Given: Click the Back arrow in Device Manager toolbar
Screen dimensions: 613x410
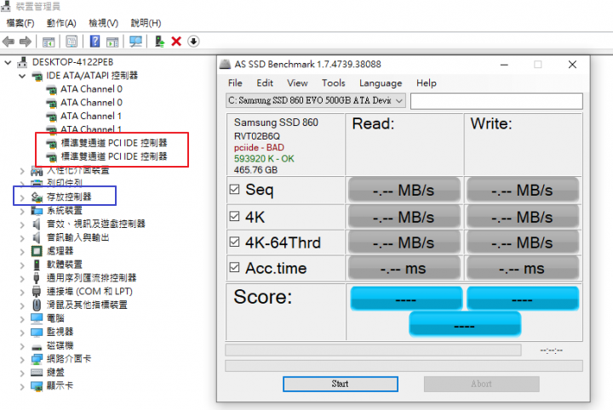Looking at the screenshot, I should (x=9, y=42).
